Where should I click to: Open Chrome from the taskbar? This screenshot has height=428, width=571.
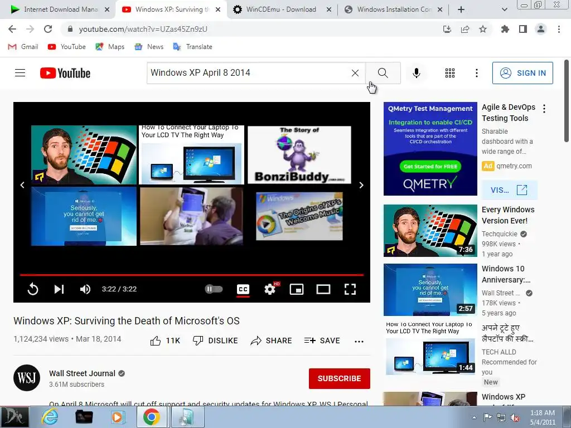coord(152,417)
